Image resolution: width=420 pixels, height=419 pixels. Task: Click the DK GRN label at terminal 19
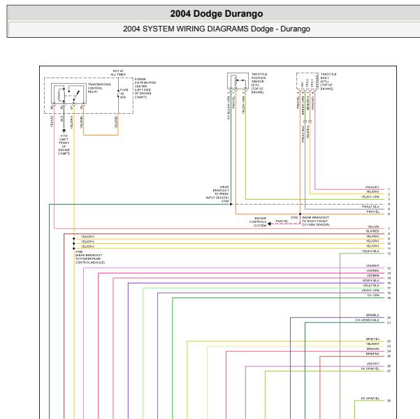click(x=373, y=295)
